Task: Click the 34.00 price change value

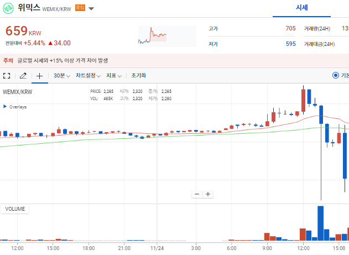Action: 62,43
